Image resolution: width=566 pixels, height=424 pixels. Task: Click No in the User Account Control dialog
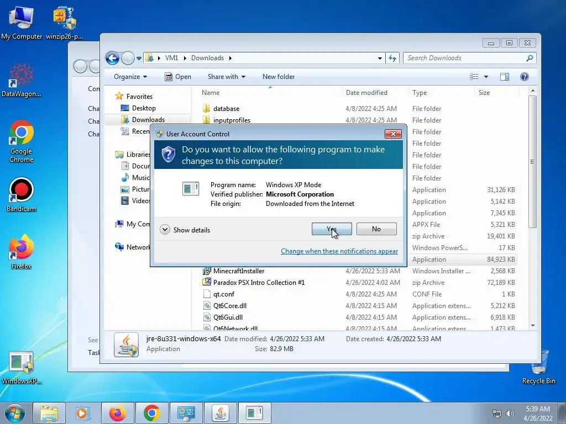(376, 229)
